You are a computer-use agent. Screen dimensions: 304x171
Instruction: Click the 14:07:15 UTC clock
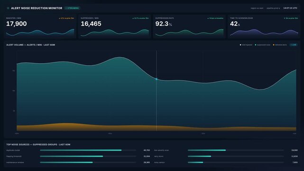coord(290,8)
